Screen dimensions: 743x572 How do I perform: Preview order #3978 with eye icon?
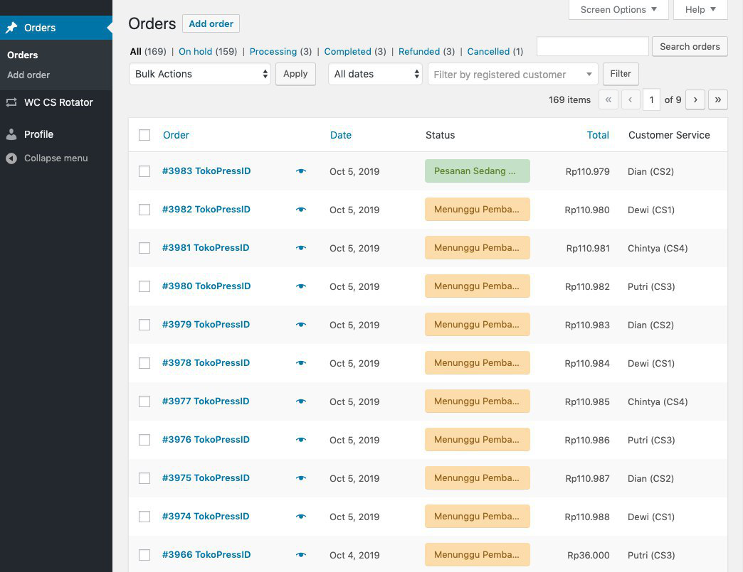(x=301, y=363)
